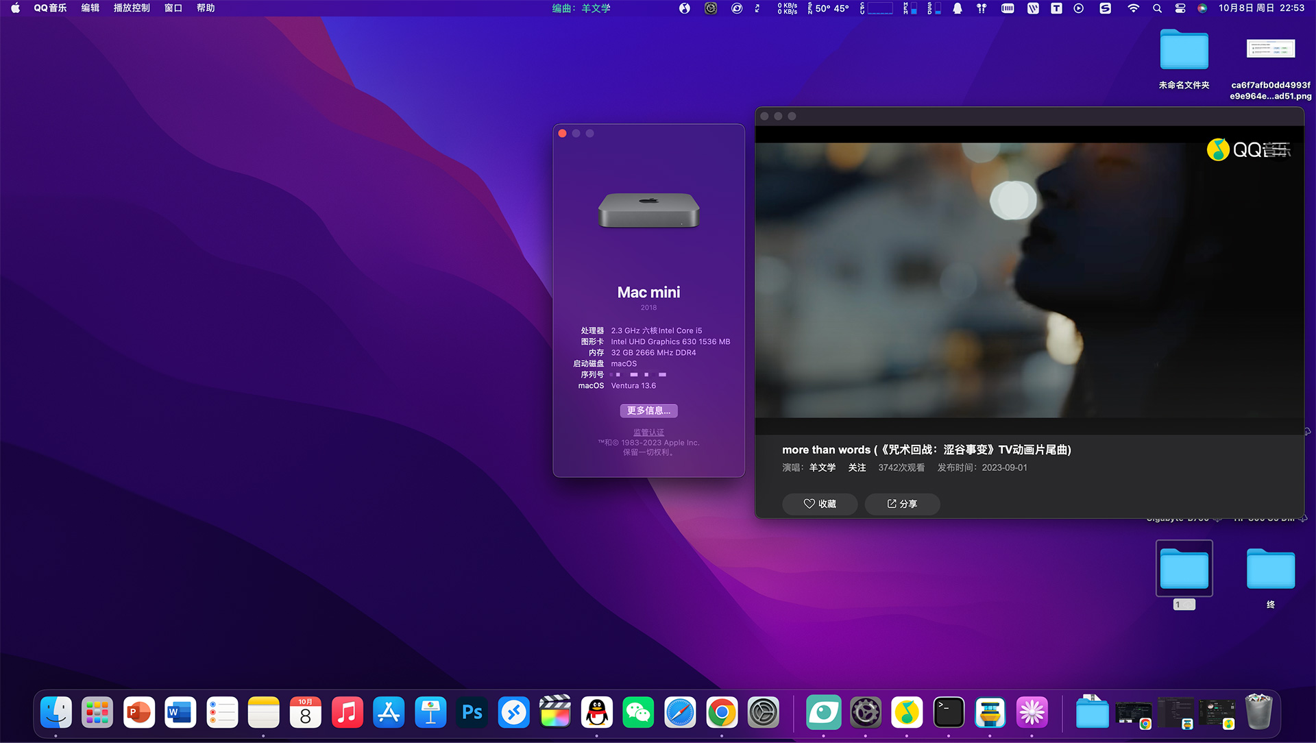The height and width of the screenshot is (743, 1316).
Task: Open the QQ Music dock icon
Action: 907,713
